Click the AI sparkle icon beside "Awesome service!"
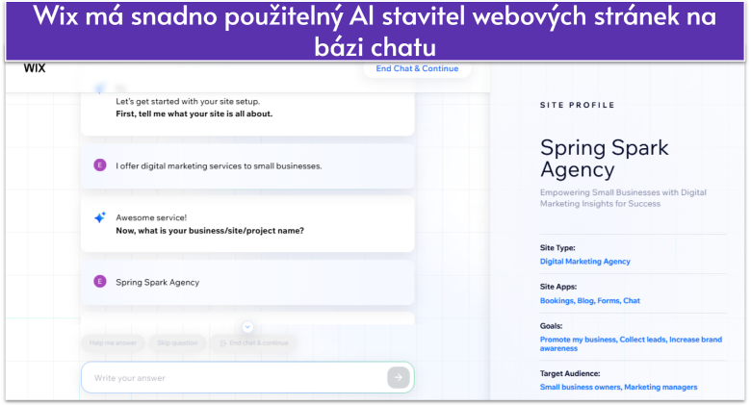 [99, 217]
